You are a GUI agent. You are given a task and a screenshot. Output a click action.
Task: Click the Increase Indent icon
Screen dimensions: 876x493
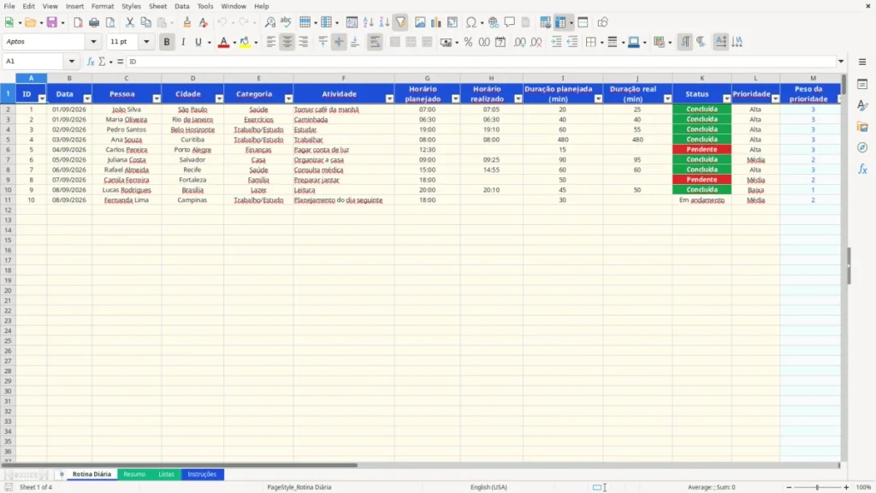coord(556,42)
